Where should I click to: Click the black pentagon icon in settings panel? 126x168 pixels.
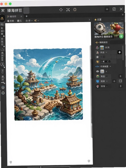point(120,52)
